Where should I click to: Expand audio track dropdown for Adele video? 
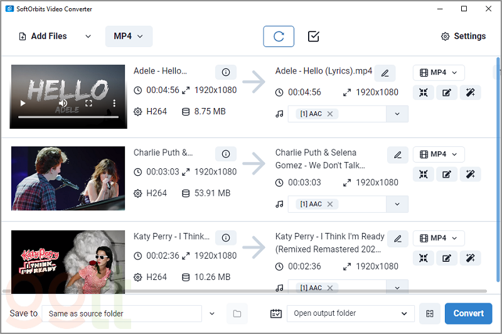coord(397,114)
